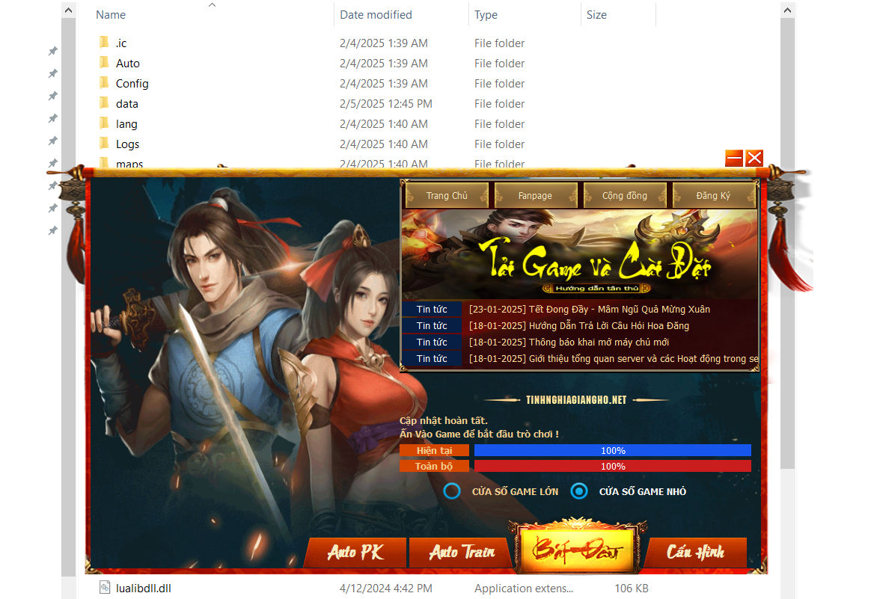Click the '4/12/2024 4:42 PM' date cell

coord(386,589)
